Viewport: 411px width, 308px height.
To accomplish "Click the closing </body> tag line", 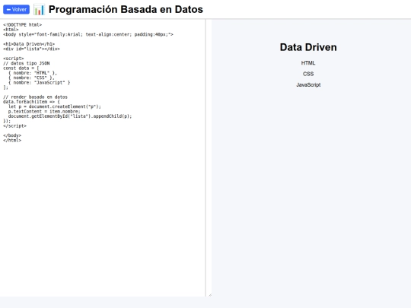I will click(x=12, y=135).
